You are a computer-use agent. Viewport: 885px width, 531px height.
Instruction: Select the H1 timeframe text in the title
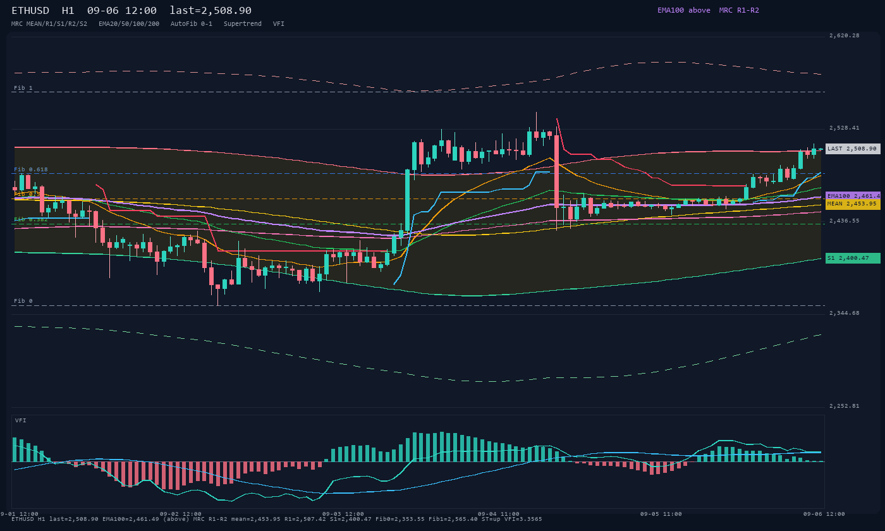click(x=68, y=11)
